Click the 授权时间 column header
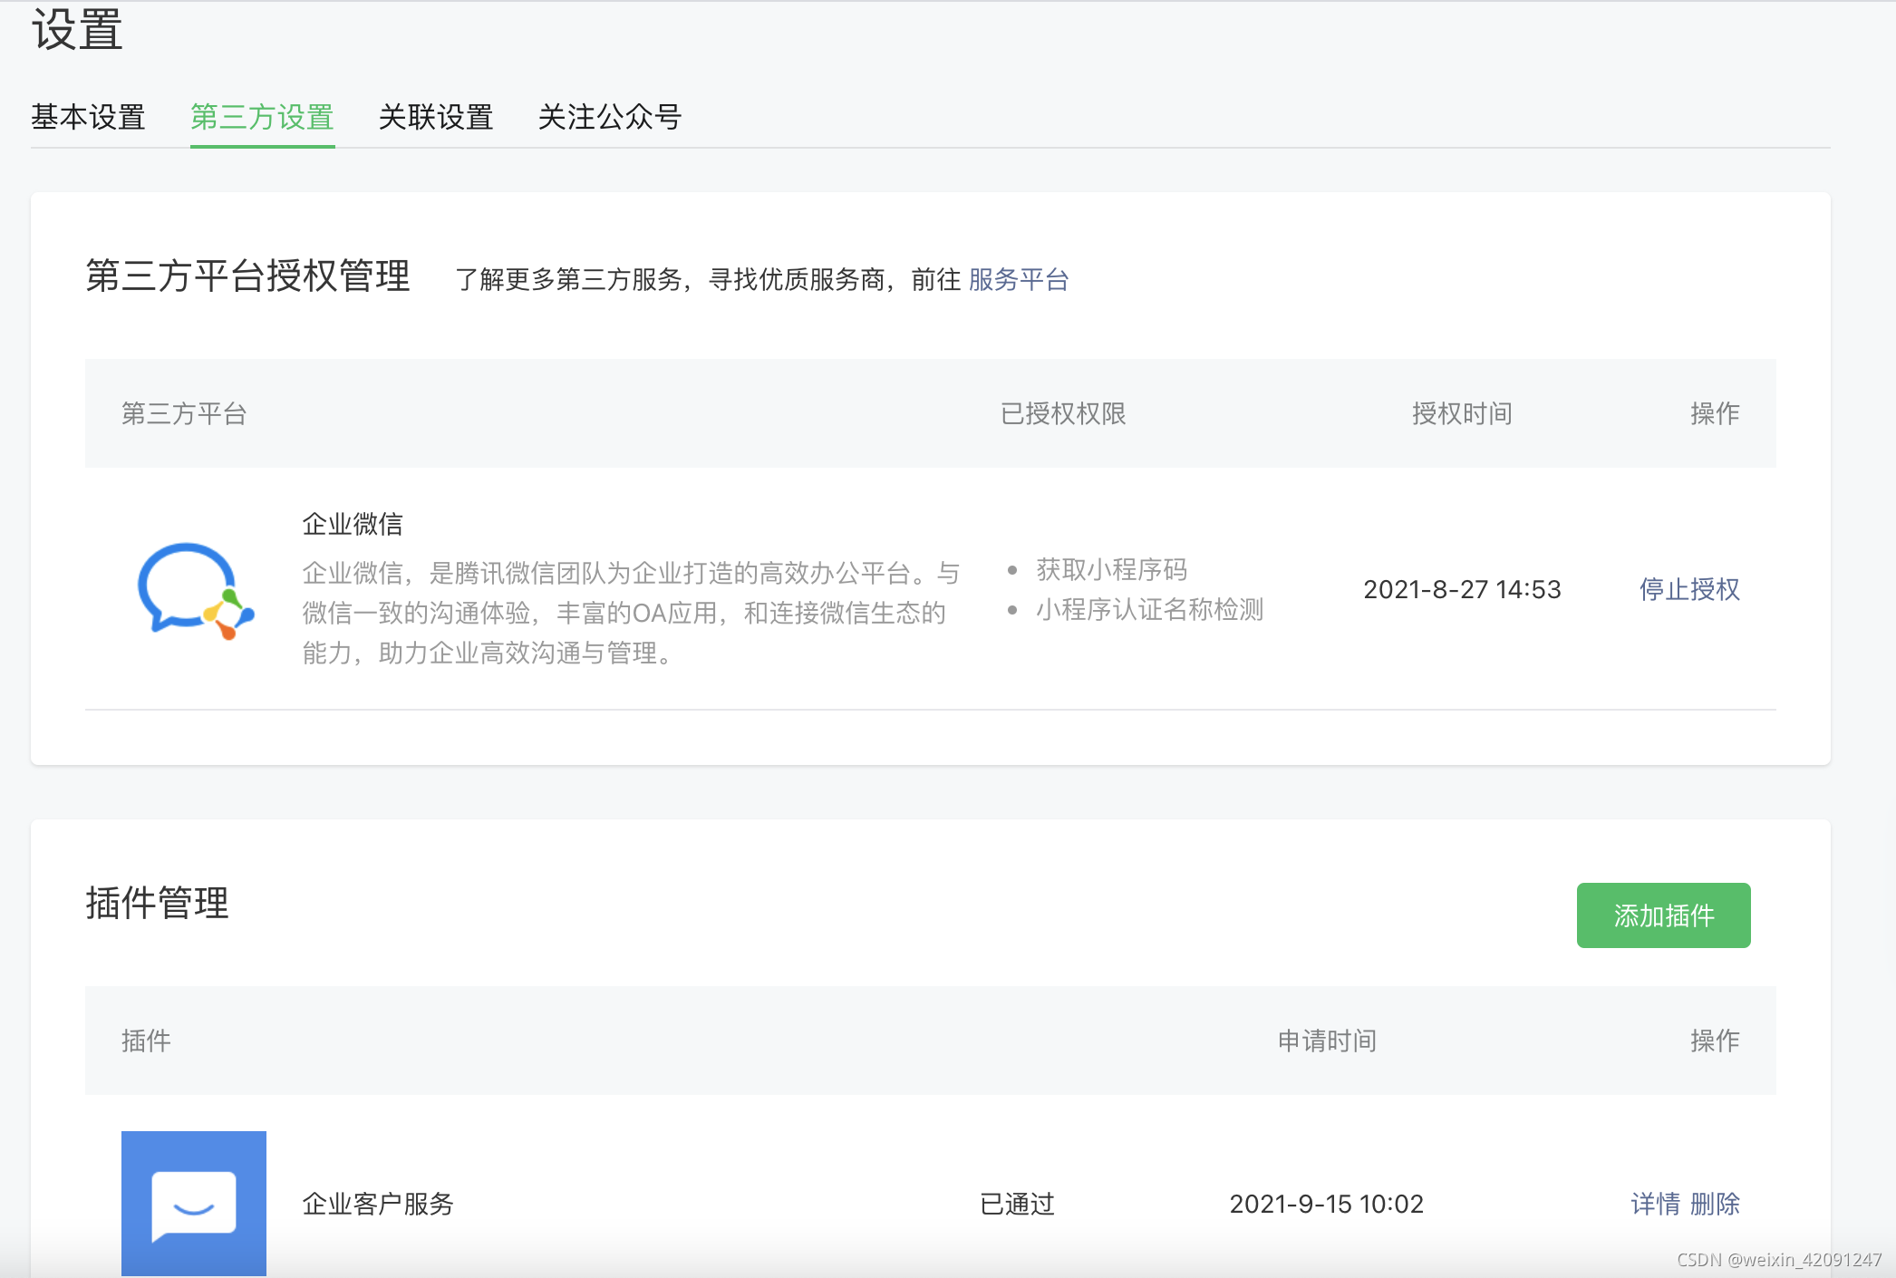 [x=1461, y=413]
